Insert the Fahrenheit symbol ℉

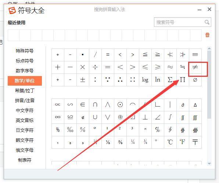tap(183, 142)
